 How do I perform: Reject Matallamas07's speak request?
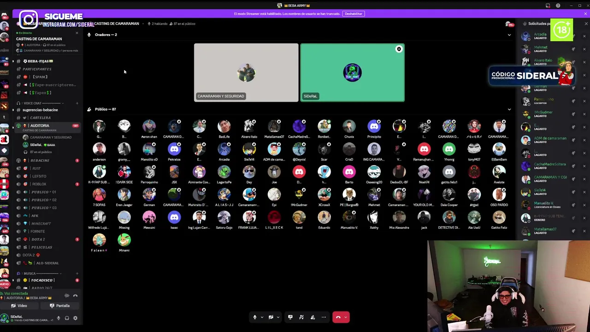pyautogui.click(x=584, y=231)
